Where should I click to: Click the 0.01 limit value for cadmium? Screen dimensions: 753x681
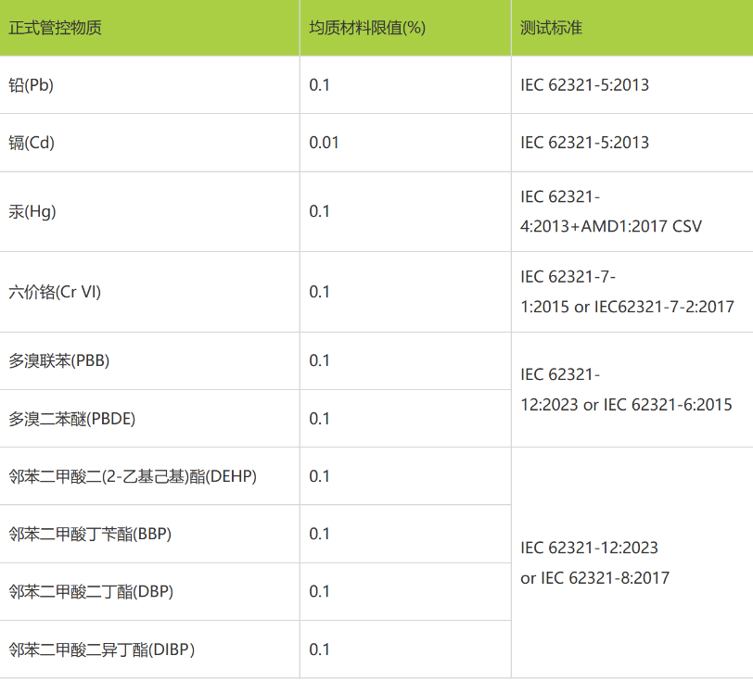pyautogui.click(x=321, y=143)
